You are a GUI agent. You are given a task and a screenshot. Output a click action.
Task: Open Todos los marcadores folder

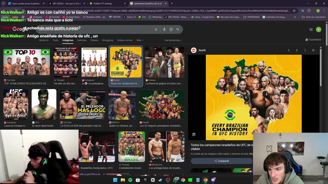tap(314, 17)
